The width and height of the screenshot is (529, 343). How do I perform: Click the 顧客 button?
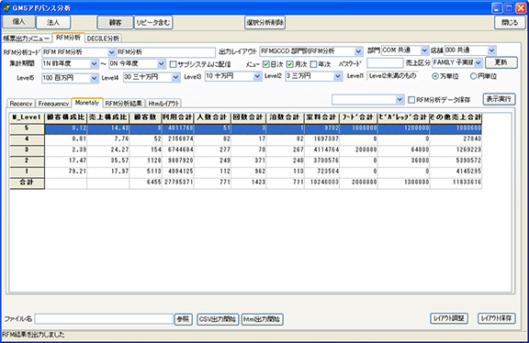point(115,23)
